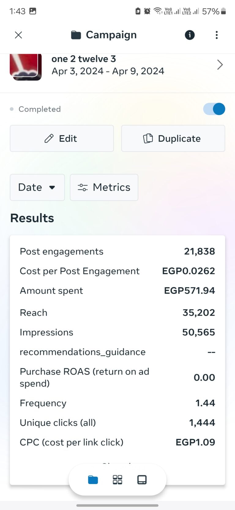Switch to the Ads tab icon

[142, 480]
